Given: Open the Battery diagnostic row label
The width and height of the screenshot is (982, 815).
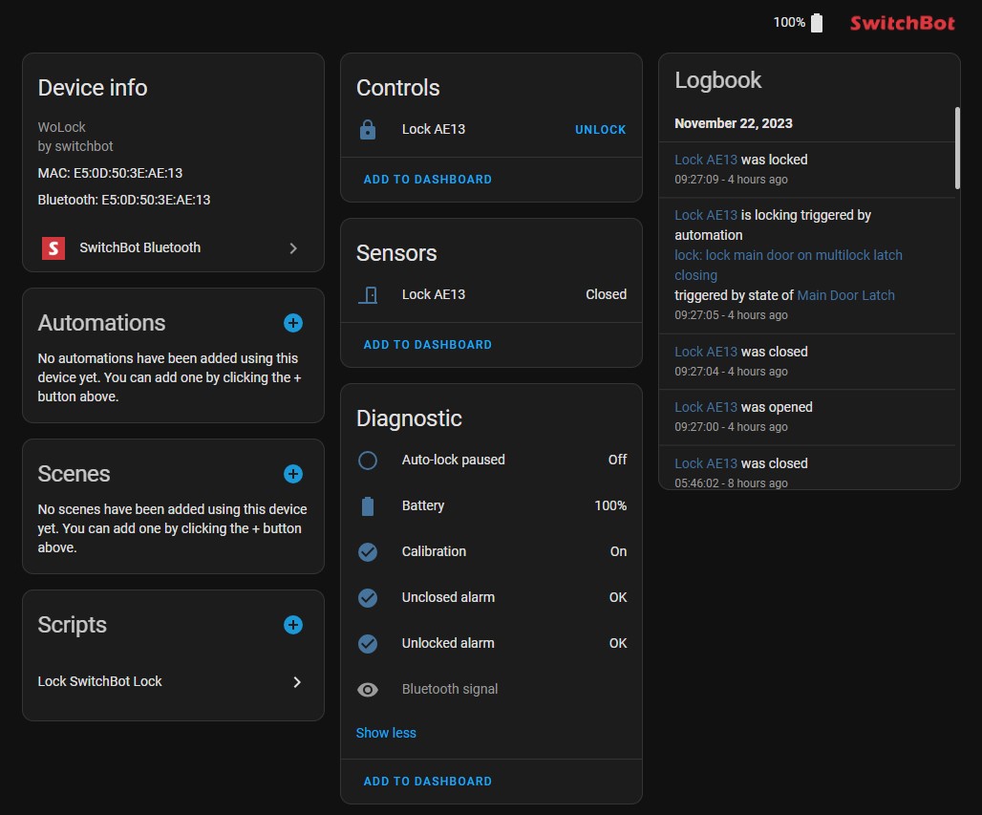Looking at the screenshot, I should (423, 505).
